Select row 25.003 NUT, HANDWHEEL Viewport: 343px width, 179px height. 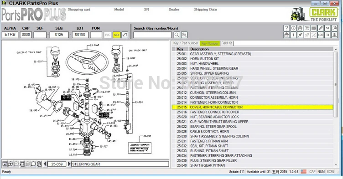pyautogui.click(x=252, y=63)
